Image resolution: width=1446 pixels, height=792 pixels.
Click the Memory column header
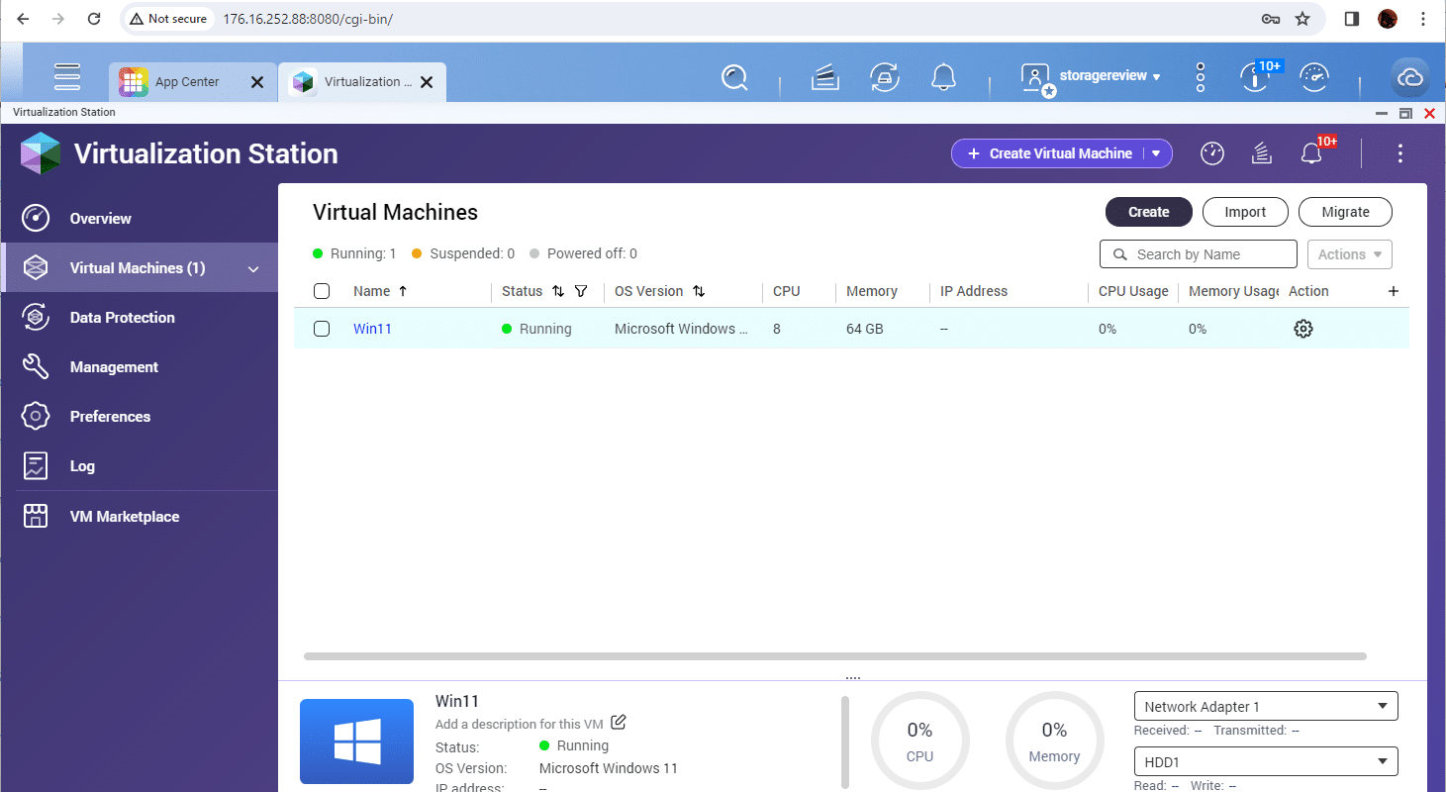(x=872, y=291)
